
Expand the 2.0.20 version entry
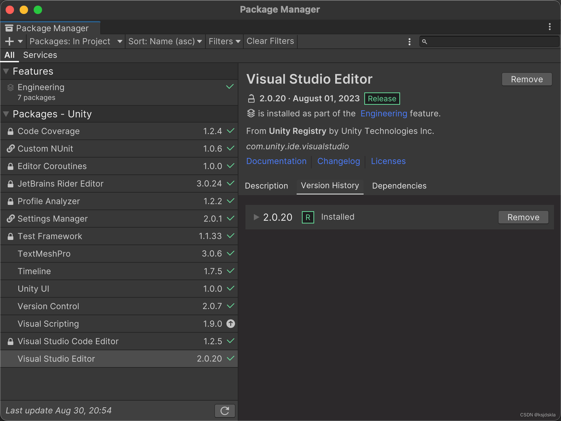[x=256, y=217]
